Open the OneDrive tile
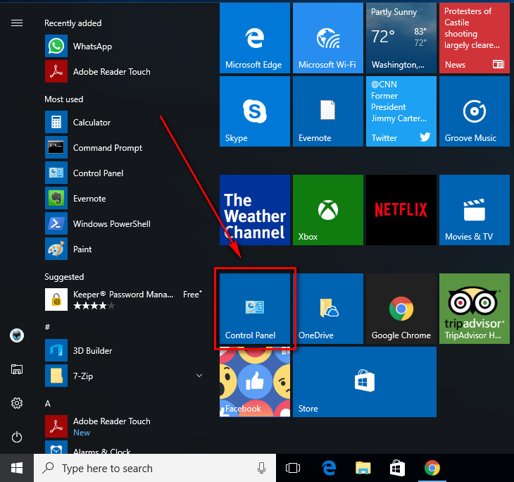Viewport: 514px width, 482px height. point(328,309)
